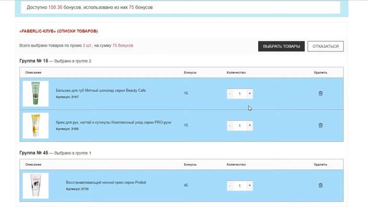This screenshot has width=368, height=207.
Task: Click Артикул: 0736 text
Action: (77, 189)
